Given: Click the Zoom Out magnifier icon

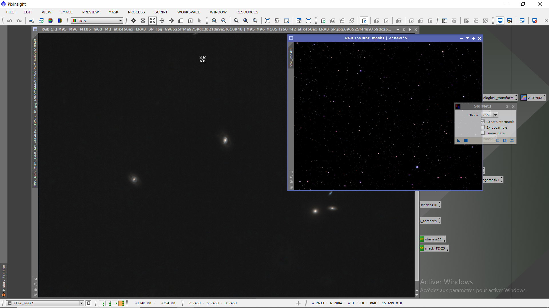Looking at the screenshot, I should pos(224,21).
